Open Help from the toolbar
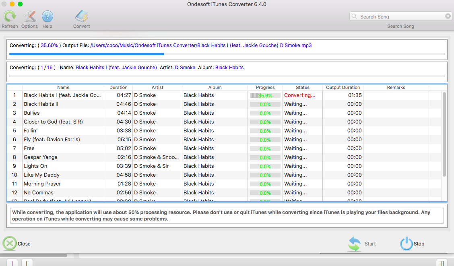This screenshot has width=454, height=266. coord(47,16)
